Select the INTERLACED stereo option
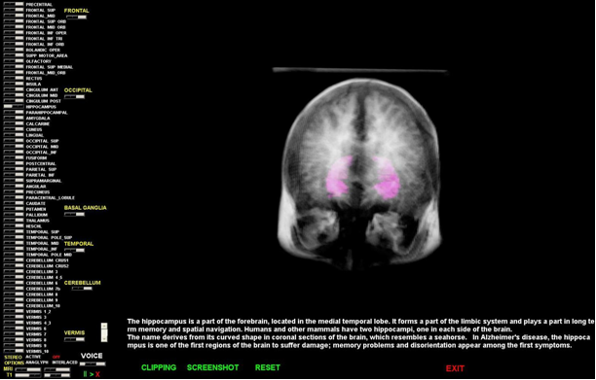 64,363
